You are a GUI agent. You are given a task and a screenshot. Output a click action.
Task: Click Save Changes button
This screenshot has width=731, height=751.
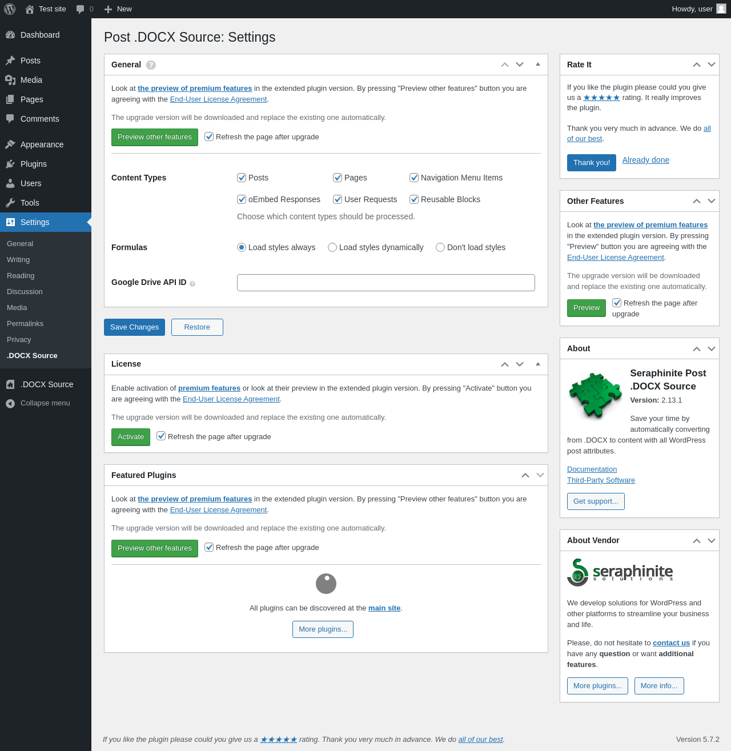(x=134, y=327)
